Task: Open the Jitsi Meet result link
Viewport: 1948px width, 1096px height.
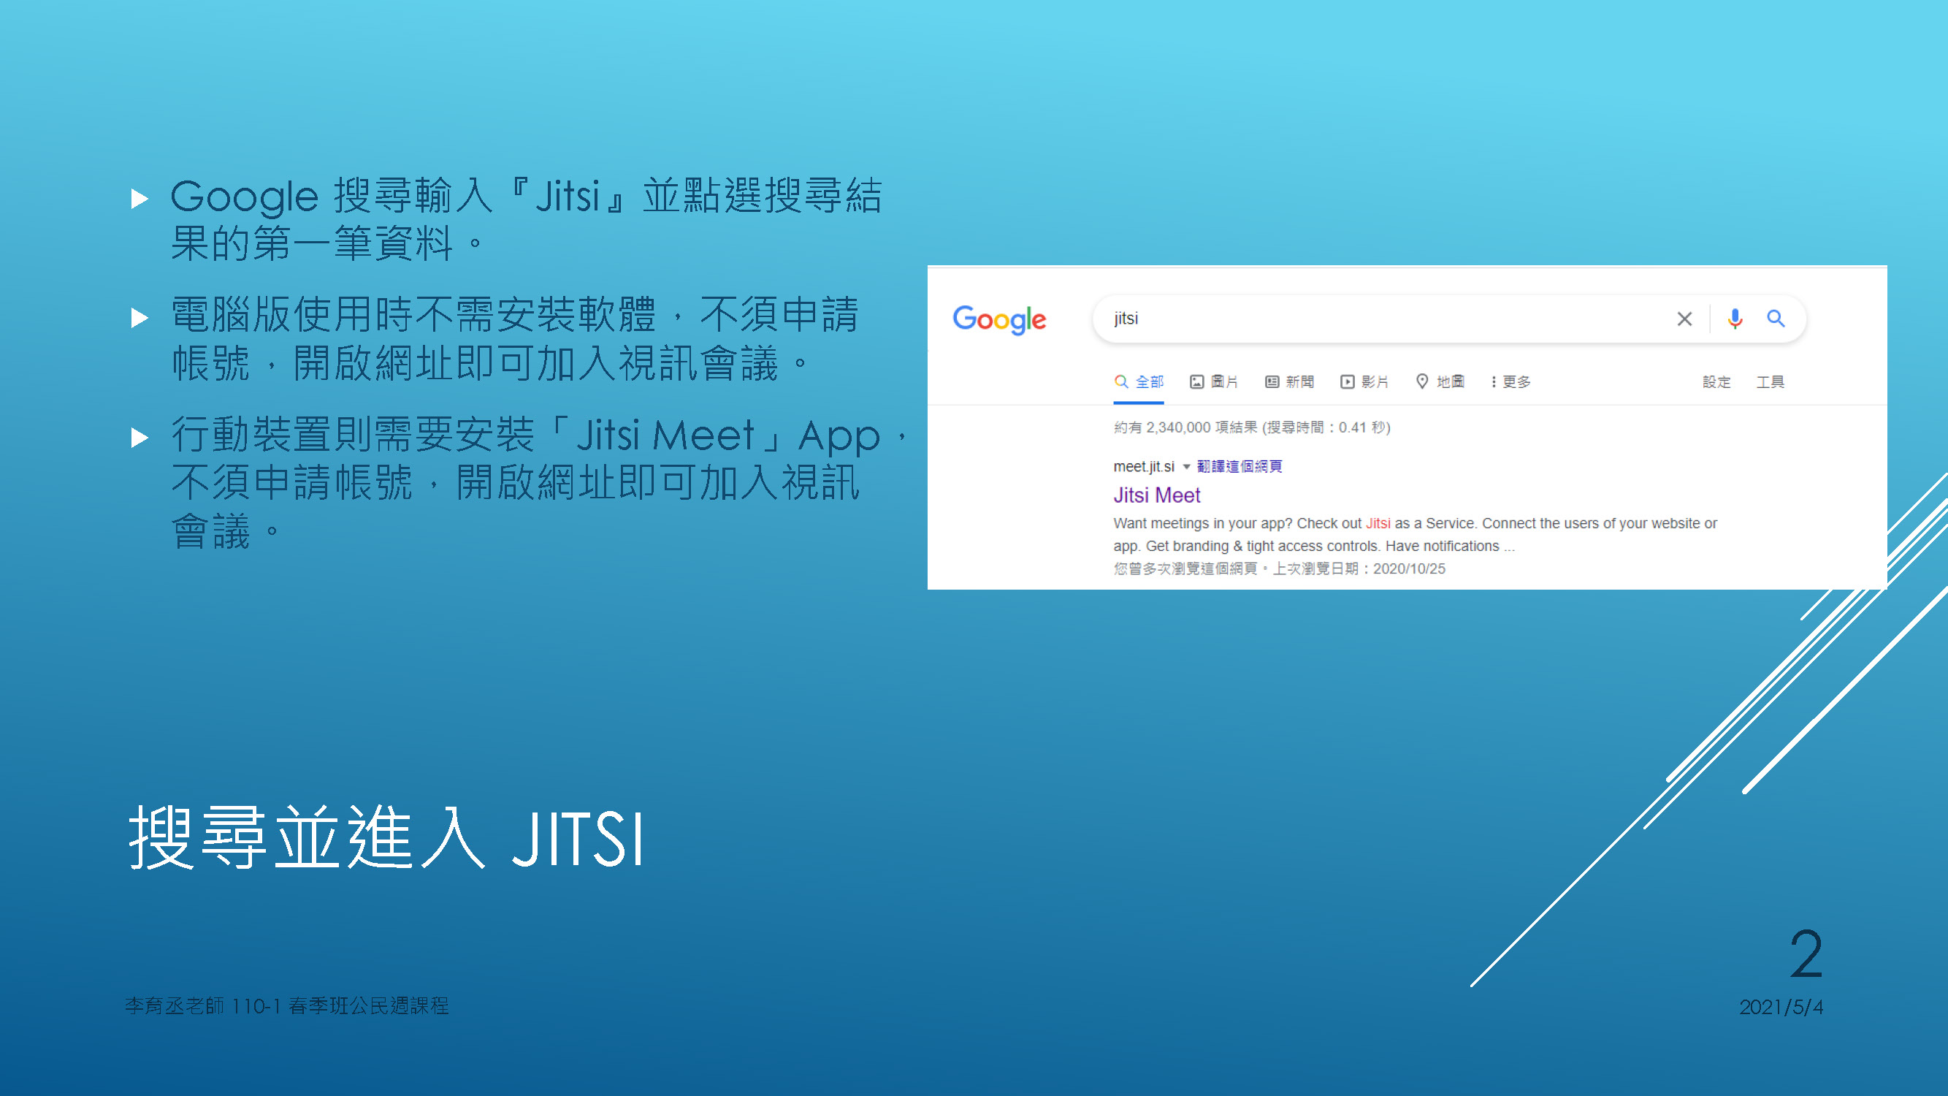Action: (1156, 495)
